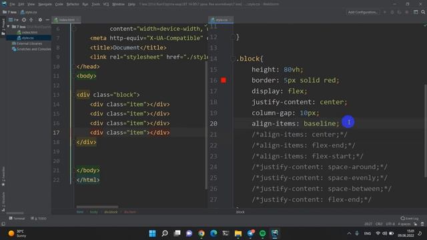
Task: Open the VCS menu
Action: coord(106,4)
